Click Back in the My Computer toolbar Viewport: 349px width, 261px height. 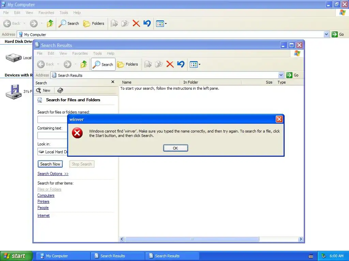coord(12,23)
